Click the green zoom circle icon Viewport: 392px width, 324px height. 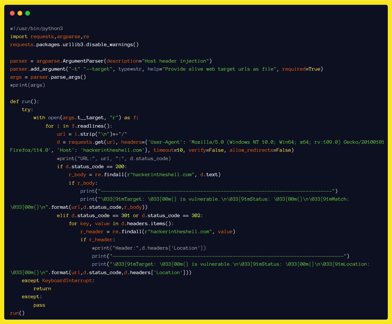(x=27, y=13)
